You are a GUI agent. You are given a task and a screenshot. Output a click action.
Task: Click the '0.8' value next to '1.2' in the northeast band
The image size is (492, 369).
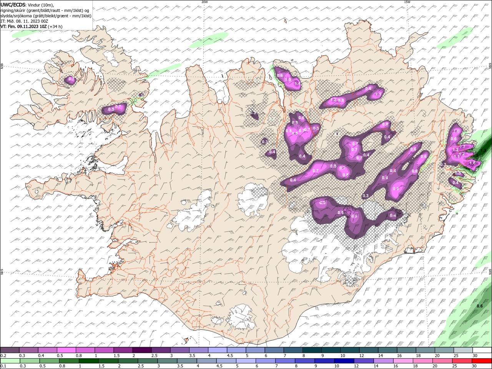341,100
